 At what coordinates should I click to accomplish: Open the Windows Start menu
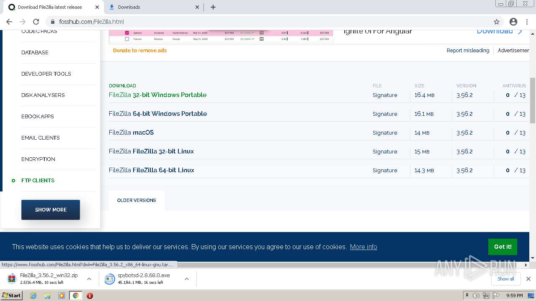[11, 296]
